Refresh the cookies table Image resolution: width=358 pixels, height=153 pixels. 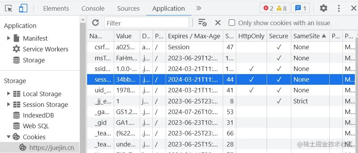point(95,23)
